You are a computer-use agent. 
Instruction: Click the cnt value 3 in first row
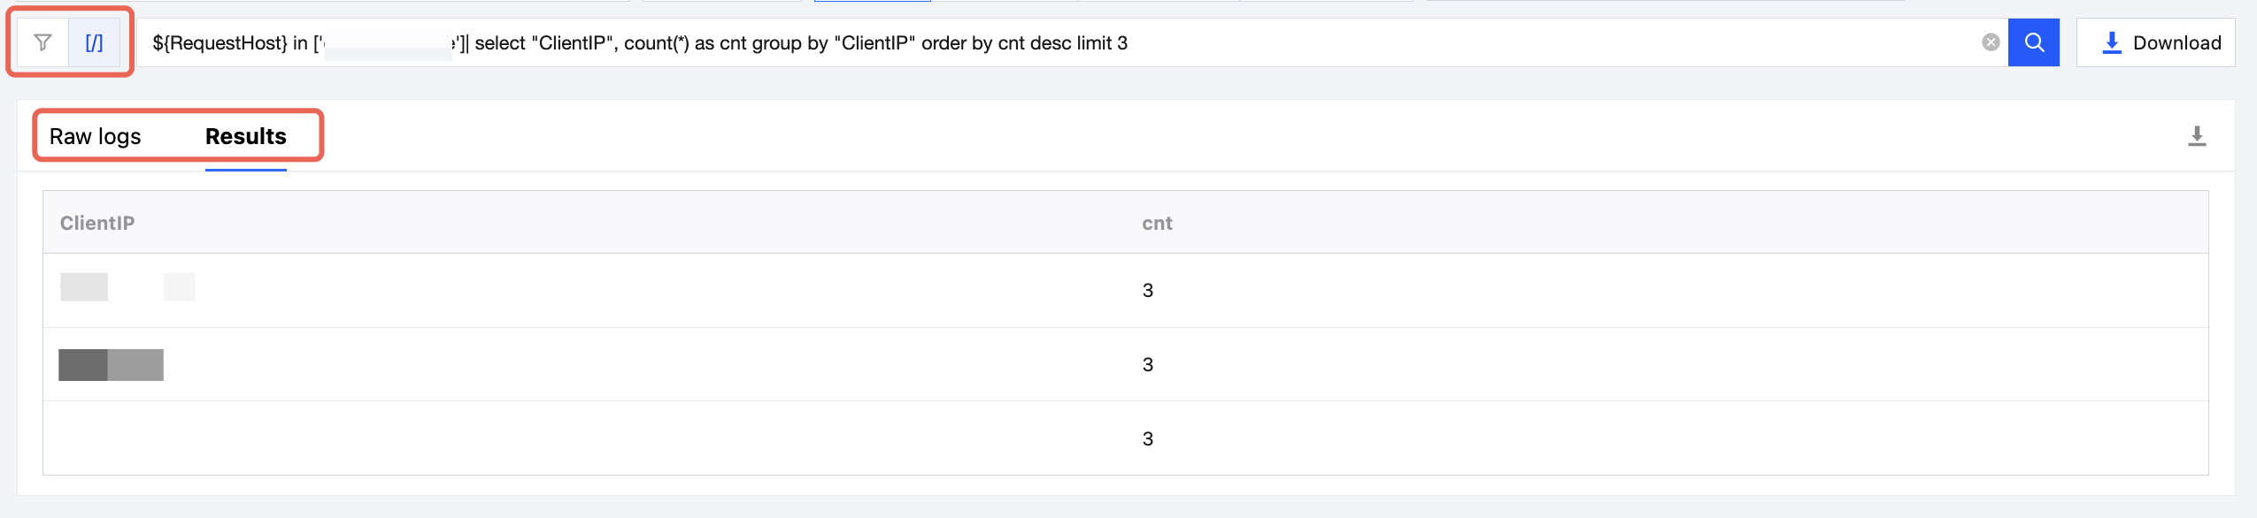point(1148,291)
